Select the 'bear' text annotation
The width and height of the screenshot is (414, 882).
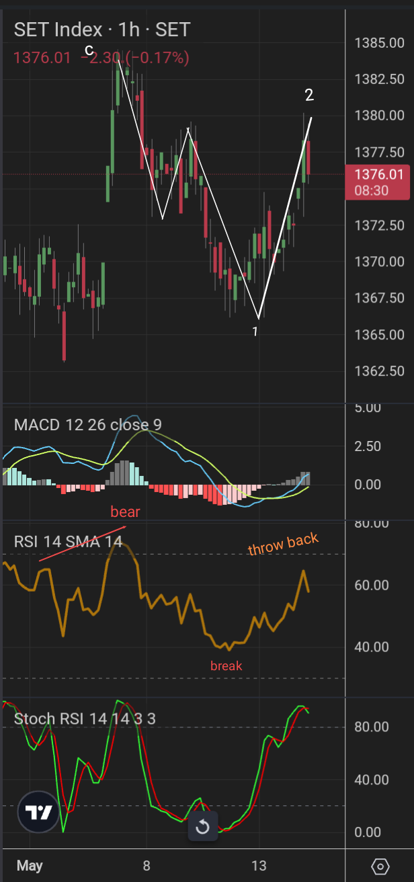click(125, 512)
